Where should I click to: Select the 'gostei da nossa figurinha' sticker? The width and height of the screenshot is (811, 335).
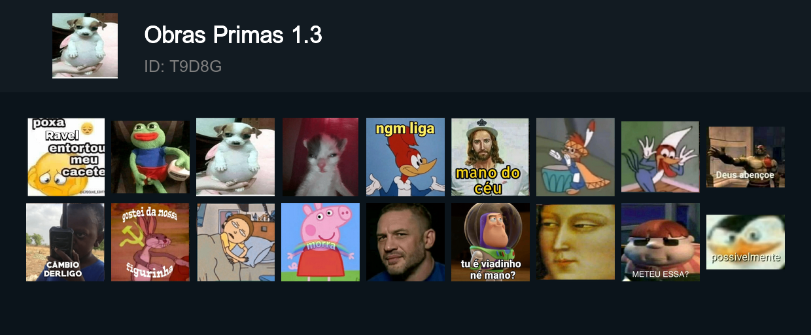pyautogui.click(x=150, y=242)
